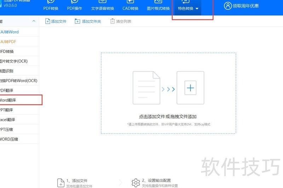The height and width of the screenshot is (188, 283).
Task: Select 截图识别 in sidebar
Action: click(19, 71)
